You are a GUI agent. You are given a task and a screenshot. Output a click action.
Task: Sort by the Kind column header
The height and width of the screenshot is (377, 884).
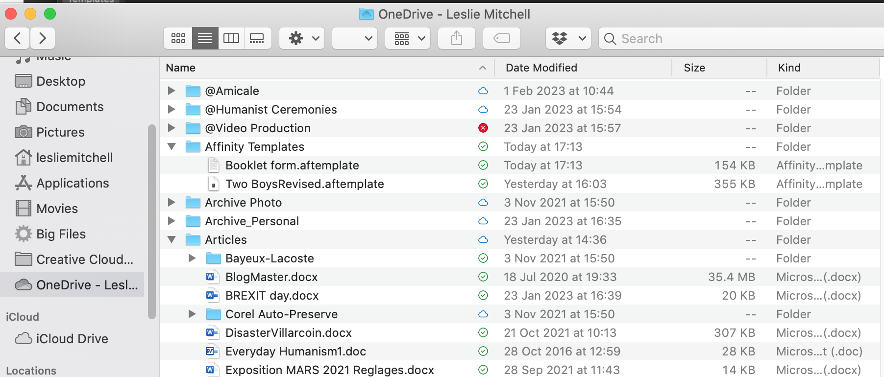823,68
